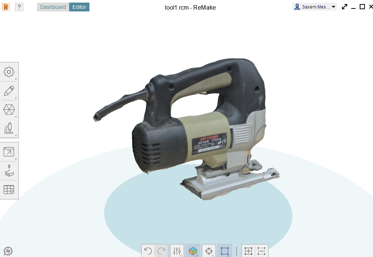Toggle the bounding box square tool
Screen dimensions: 373x257
click(x=224, y=251)
